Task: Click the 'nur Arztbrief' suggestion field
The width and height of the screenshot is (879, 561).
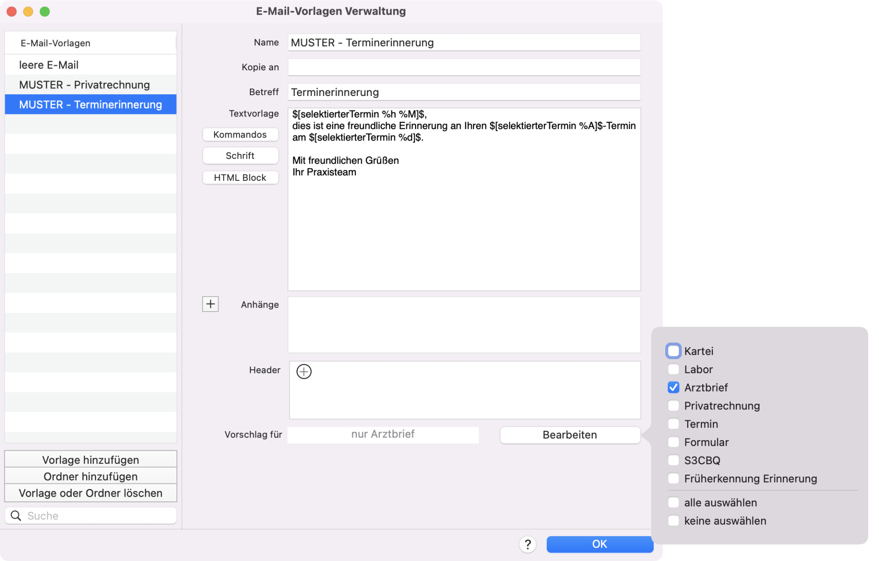Action: [x=383, y=434]
